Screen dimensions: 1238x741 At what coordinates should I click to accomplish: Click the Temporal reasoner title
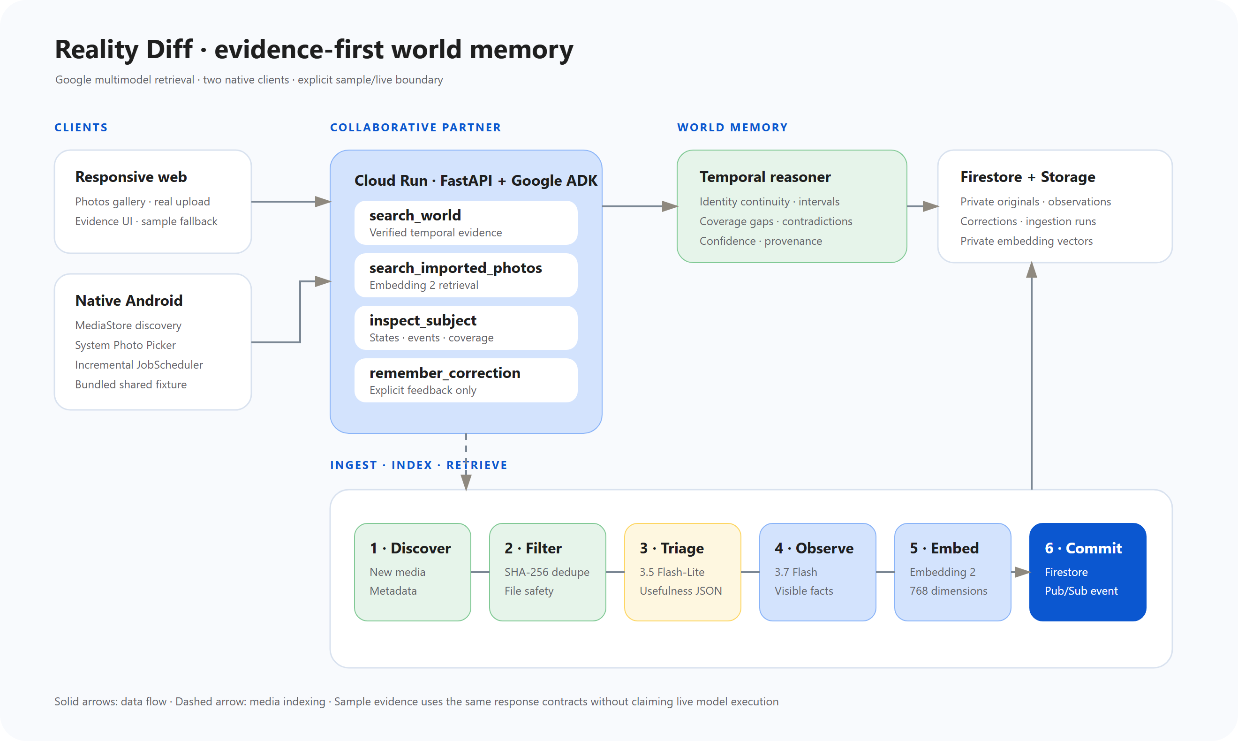click(765, 177)
